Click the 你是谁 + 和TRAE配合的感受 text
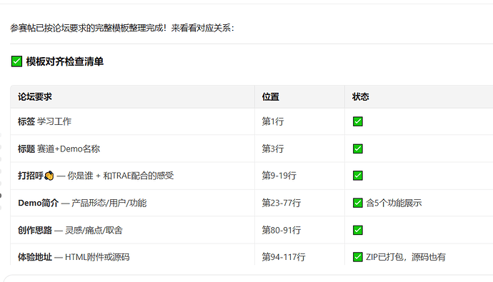Screen dimensions: 493x282 click(121, 176)
